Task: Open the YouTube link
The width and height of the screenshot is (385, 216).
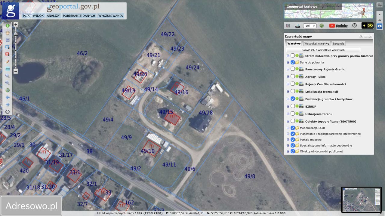Action: [x=338, y=26]
